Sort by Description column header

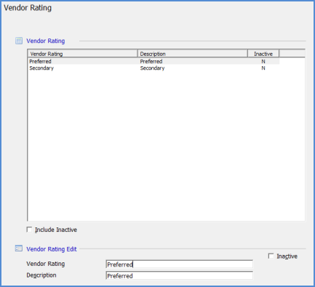pyautogui.click(x=193, y=54)
